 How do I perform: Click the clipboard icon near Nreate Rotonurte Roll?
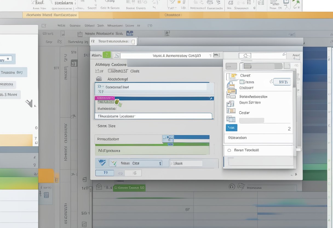pos(80,34)
